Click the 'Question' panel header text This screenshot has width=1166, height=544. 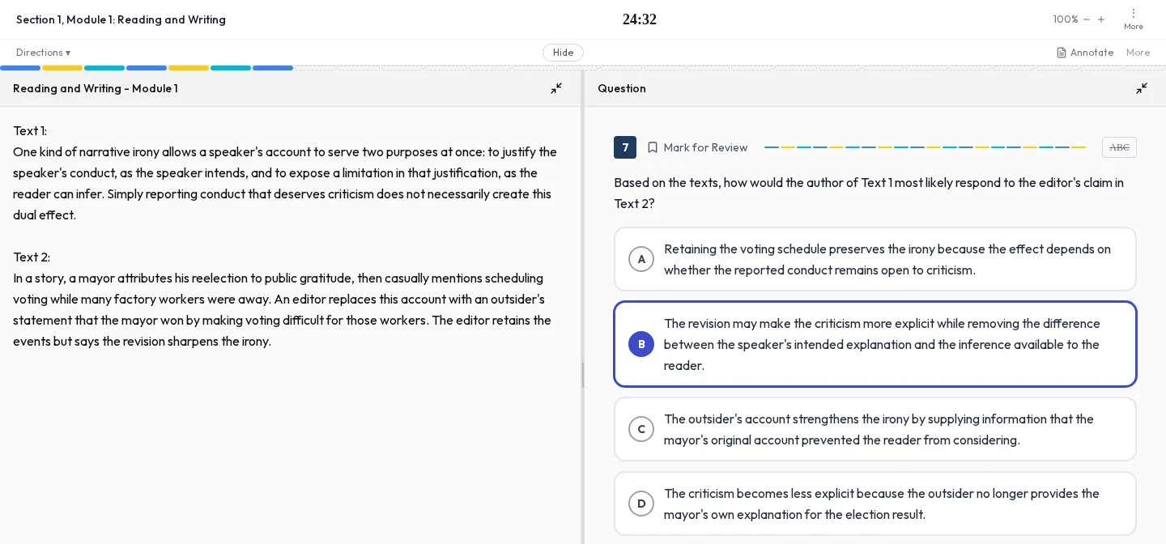(x=622, y=88)
